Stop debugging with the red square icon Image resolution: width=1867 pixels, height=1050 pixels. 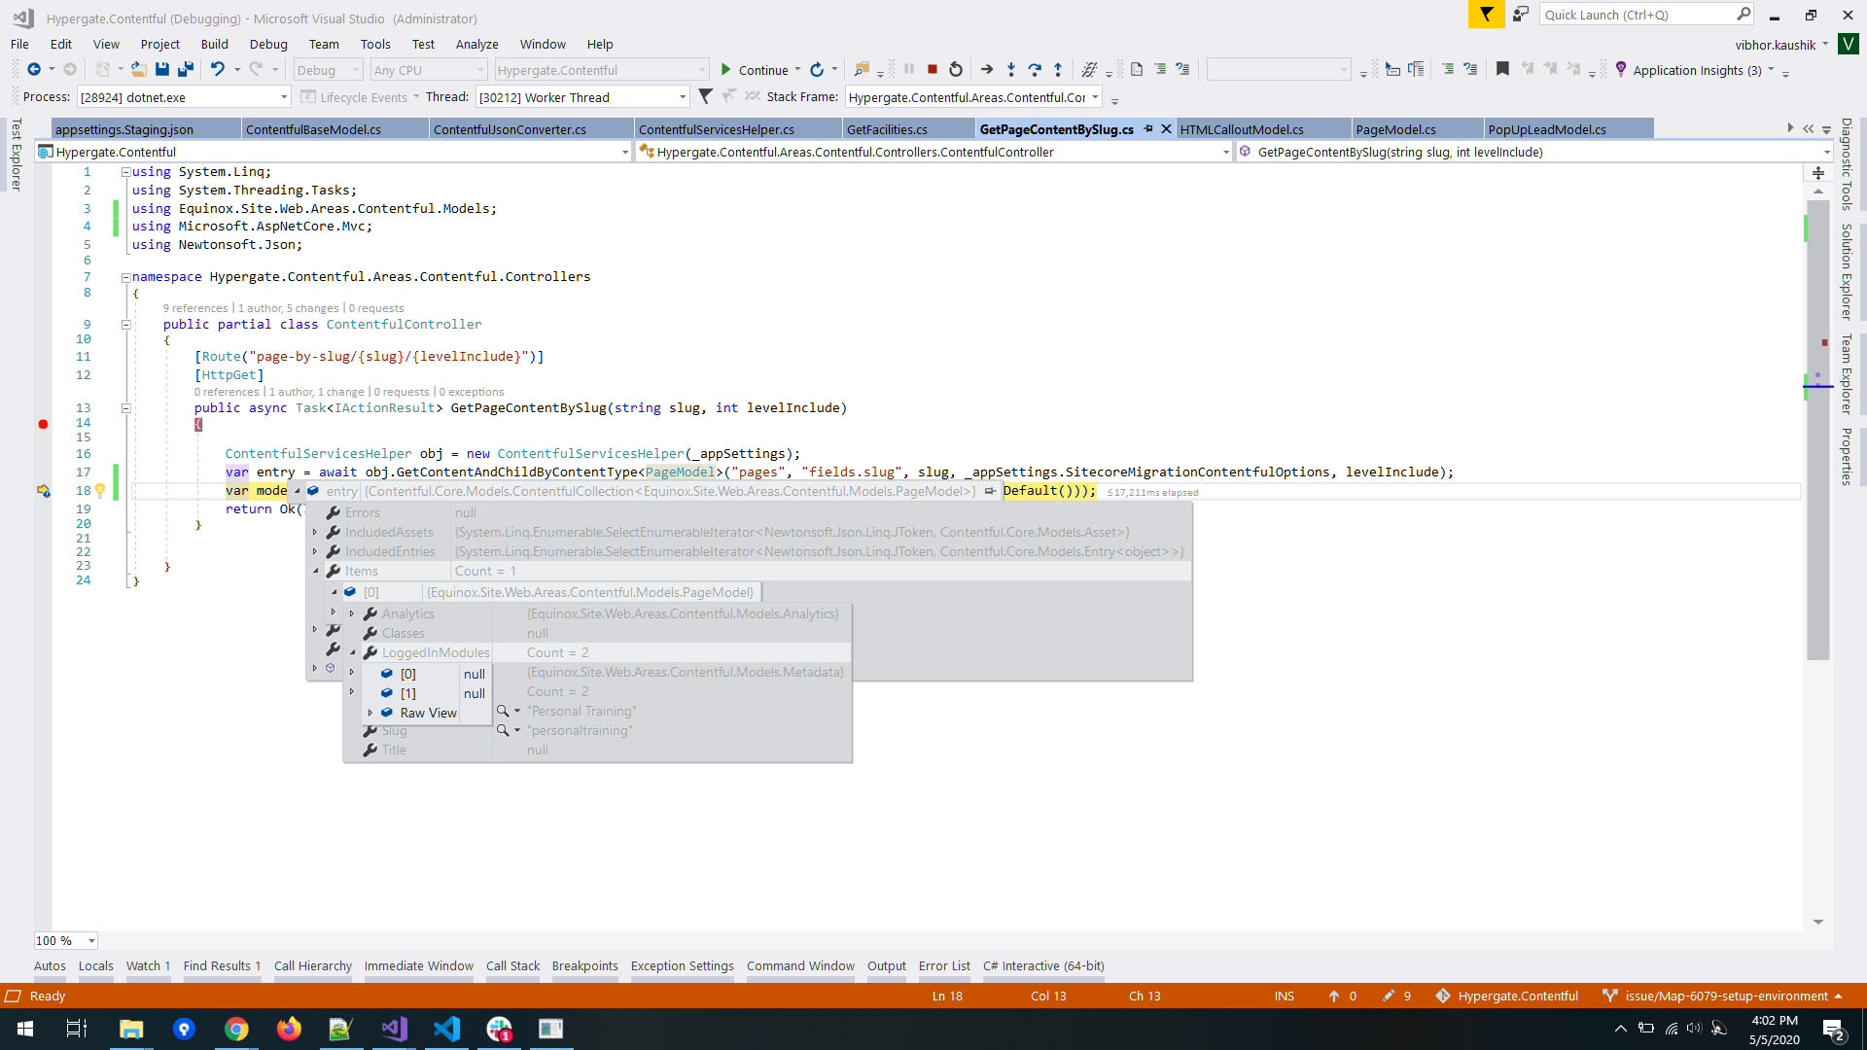pos(932,69)
